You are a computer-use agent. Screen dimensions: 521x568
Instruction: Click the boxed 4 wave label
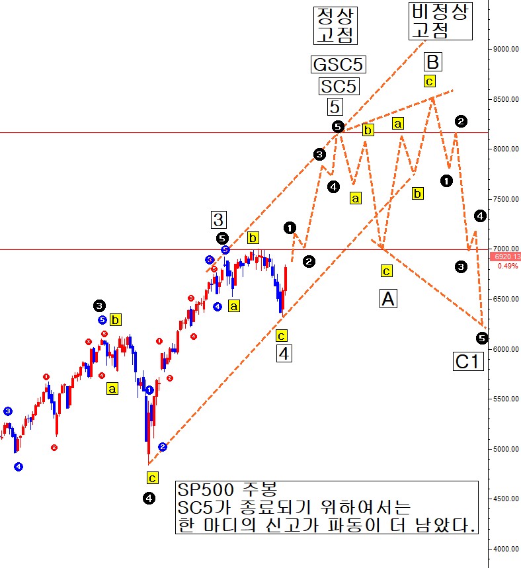[284, 353]
